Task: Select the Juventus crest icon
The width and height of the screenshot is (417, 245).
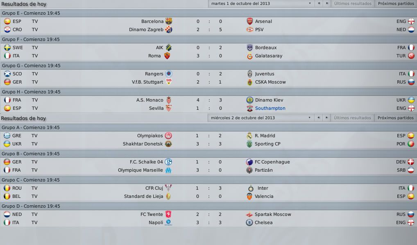Action: click(250, 74)
